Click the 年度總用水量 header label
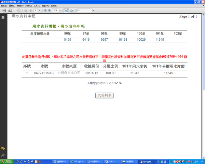 point(40,34)
